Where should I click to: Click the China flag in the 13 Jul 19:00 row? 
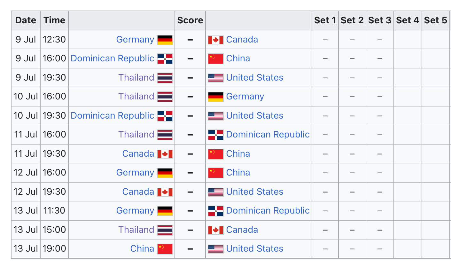point(165,249)
